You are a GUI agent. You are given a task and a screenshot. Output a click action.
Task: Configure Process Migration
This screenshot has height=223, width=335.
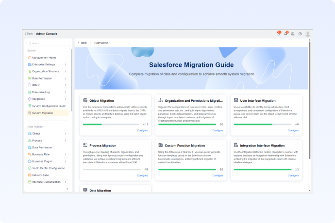(143, 175)
